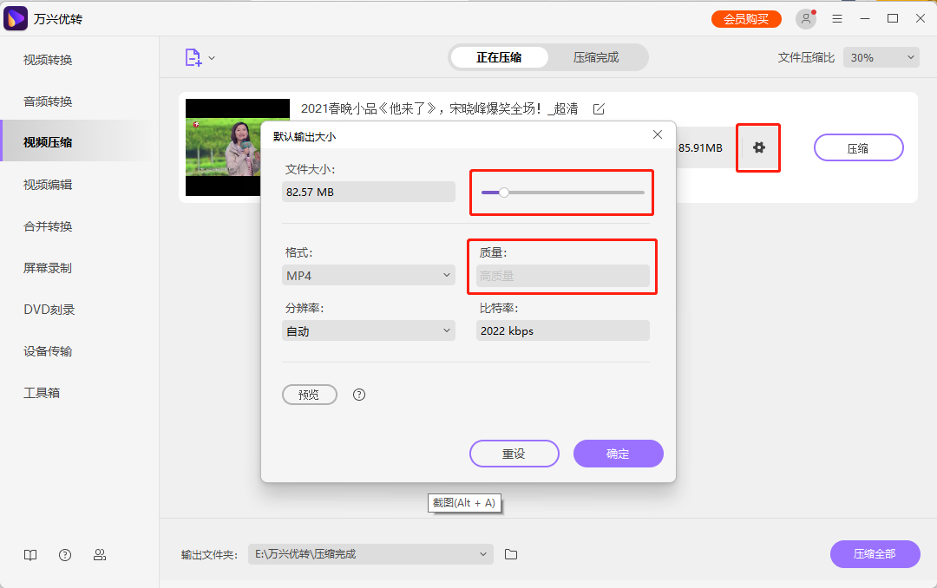Open the 格式 MP4 dropdown

368,275
